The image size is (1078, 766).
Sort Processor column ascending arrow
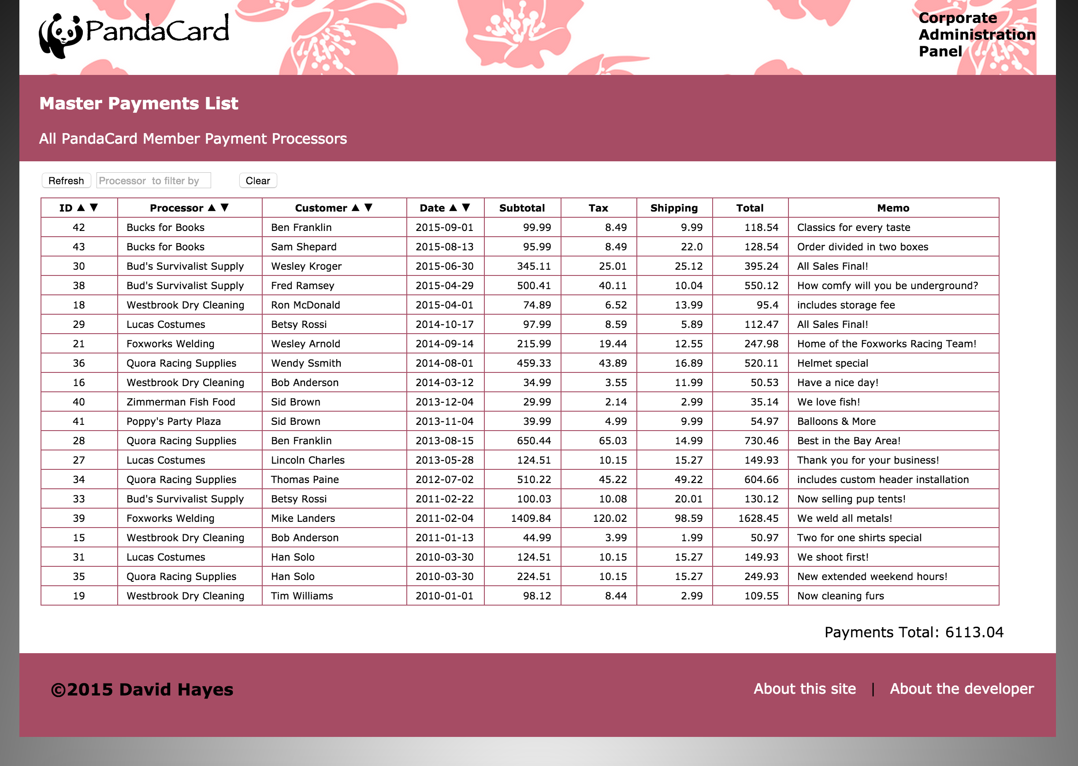[x=212, y=208]
